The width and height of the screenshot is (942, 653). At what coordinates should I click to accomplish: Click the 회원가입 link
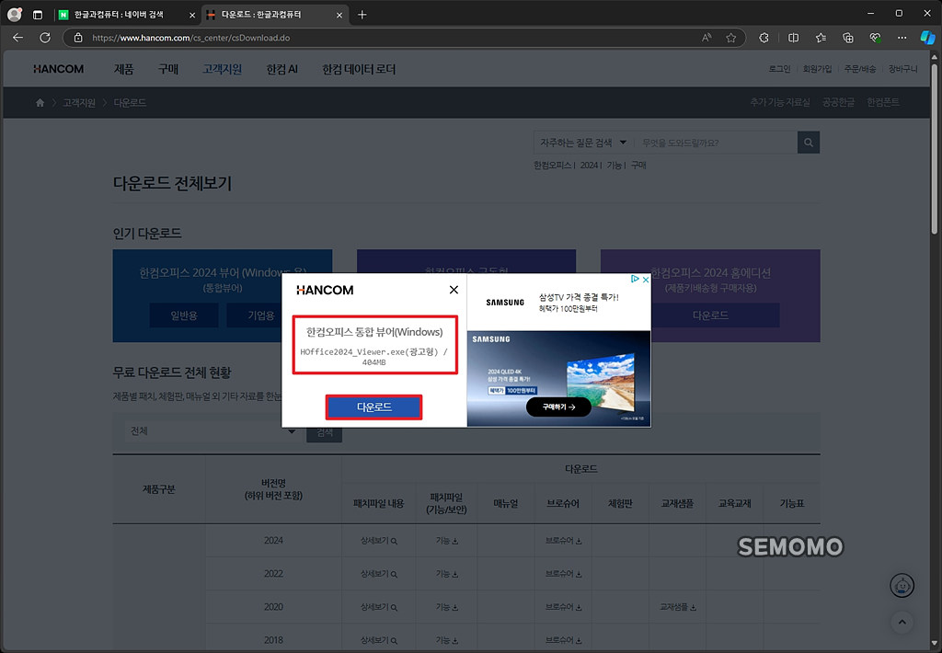point(817,69)
